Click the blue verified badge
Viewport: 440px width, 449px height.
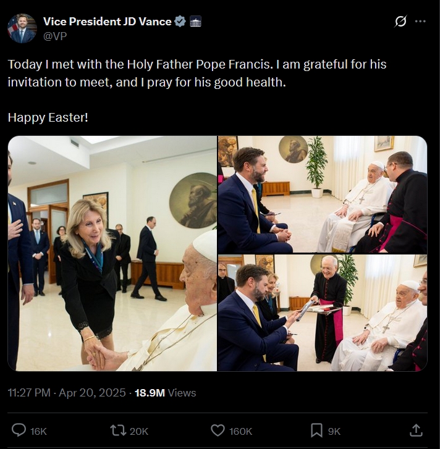(180, 22)
